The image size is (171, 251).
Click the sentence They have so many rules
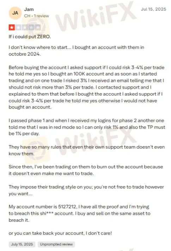click(x=87, y=150)
